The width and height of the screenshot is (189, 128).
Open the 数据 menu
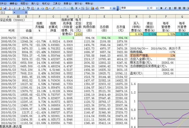[67, 4]
